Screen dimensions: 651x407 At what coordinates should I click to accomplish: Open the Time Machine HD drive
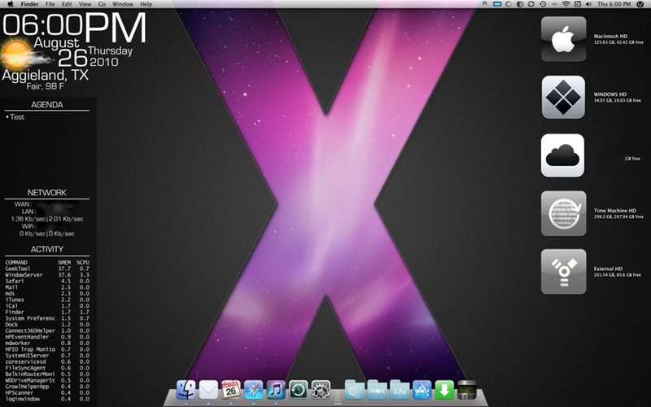563,213
